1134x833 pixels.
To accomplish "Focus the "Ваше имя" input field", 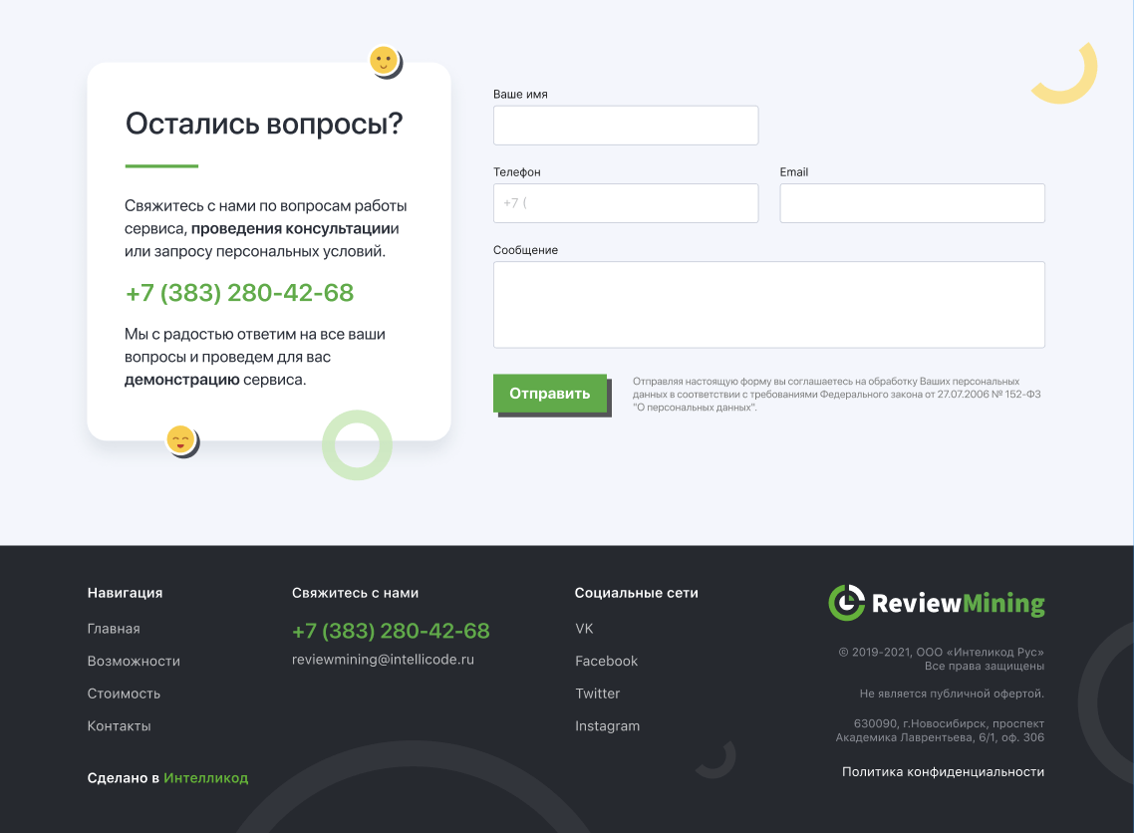I will tap(626, 126).
